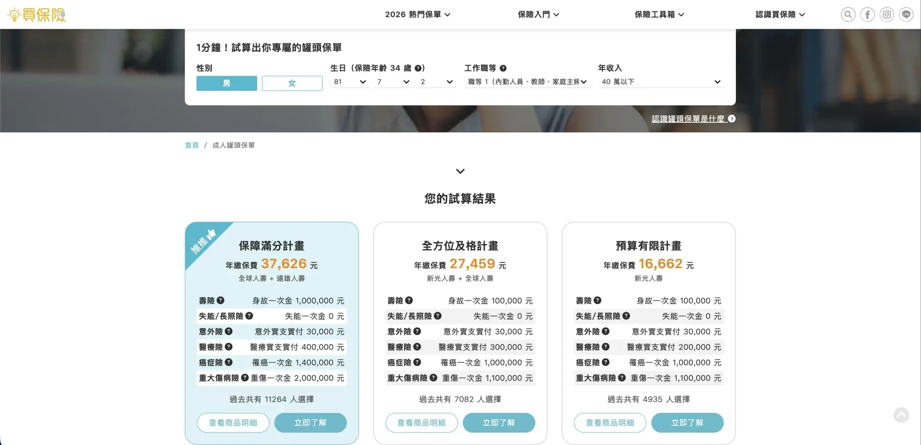
Task: Click 查看商品明細 for 全方位及格計畫
Action: click(422, 422)
